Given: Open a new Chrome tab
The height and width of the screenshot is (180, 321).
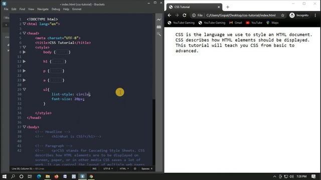Looking at the screenshot, I should pyautogui.click(x=228, y=7).
